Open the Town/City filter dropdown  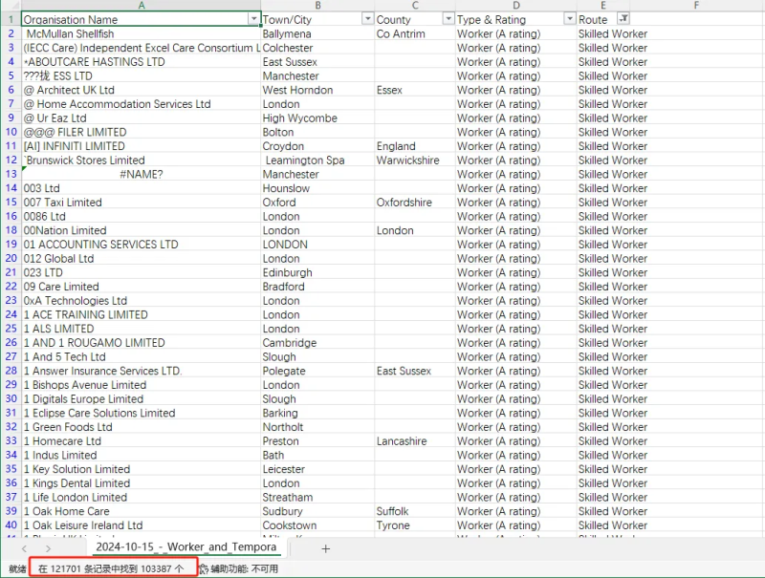367,19
